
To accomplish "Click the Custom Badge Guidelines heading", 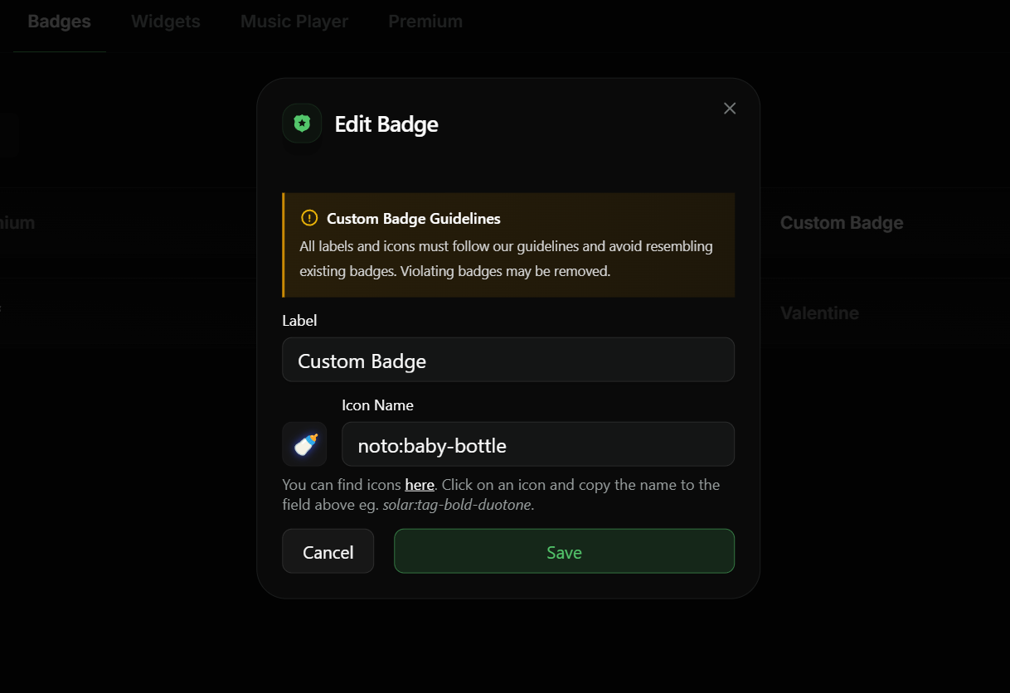I will click(x=414, y=219).
